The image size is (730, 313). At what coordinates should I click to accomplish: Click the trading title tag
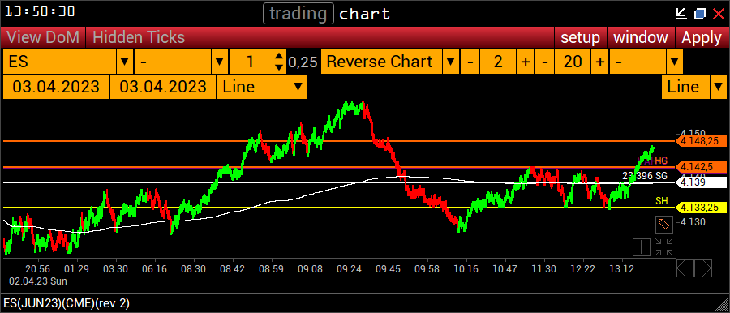click(298, 14)
